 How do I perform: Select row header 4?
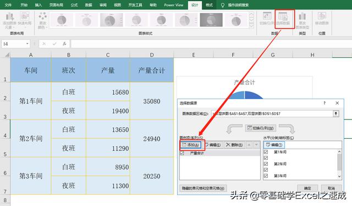pos(5,129)
